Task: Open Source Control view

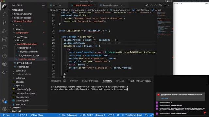Action: tap(4, 23)
